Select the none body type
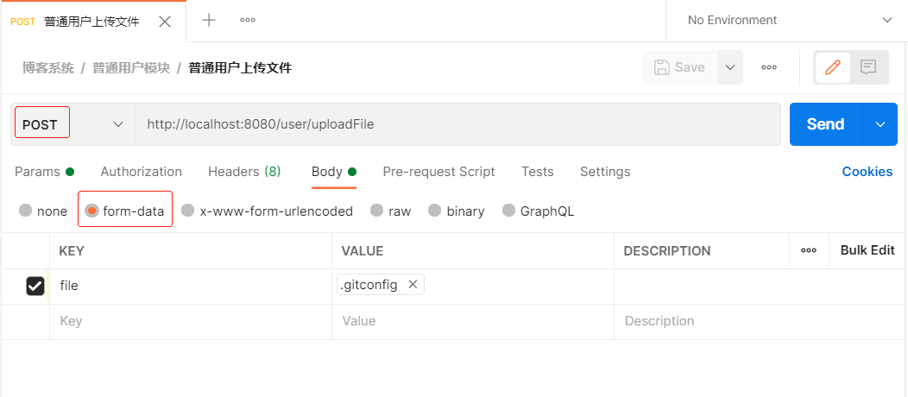Viewport: 908px width, 397px height. click(x=26, y=211)
